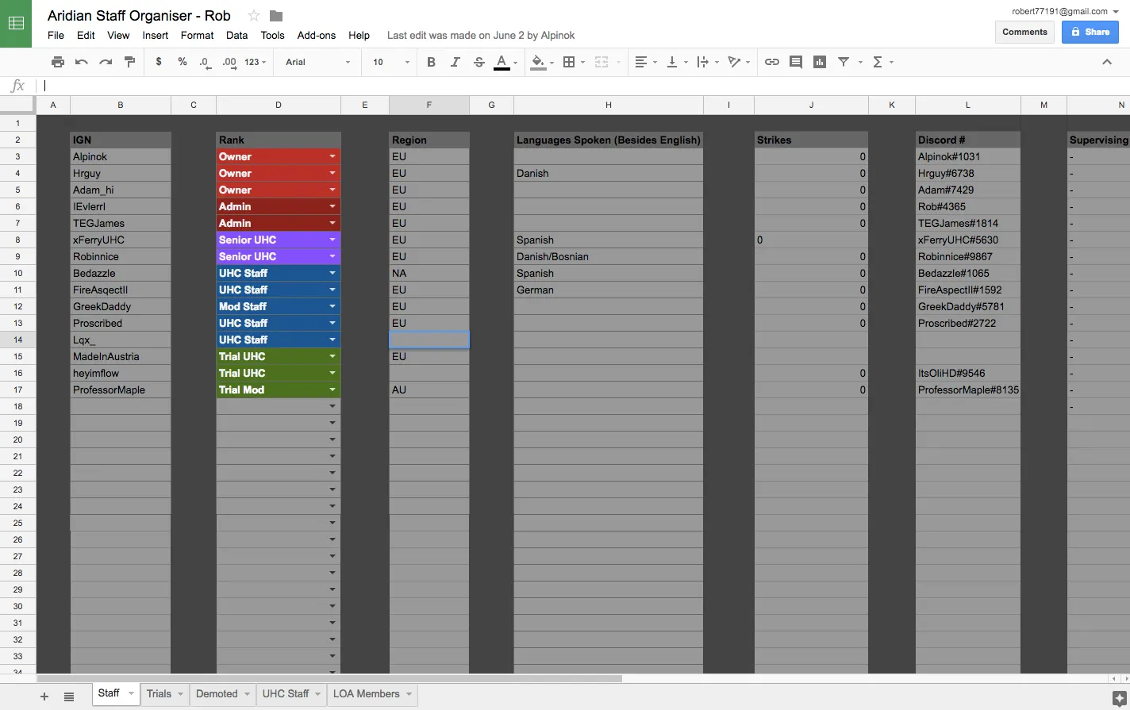Click the undo arrow icon

[x=82, y=62]
